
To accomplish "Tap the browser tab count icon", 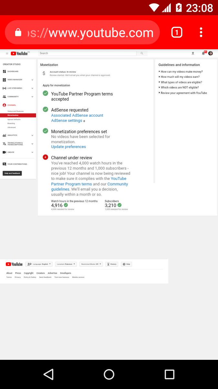I will tap(177, 32).
